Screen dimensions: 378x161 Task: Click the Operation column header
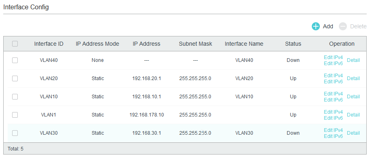[x=342, y=44]
